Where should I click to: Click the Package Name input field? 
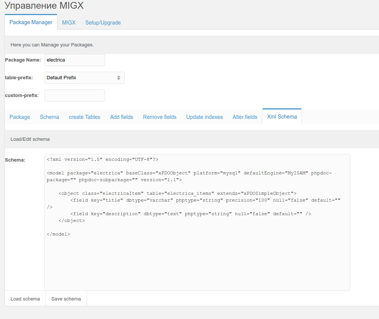[x=75, y=60]
